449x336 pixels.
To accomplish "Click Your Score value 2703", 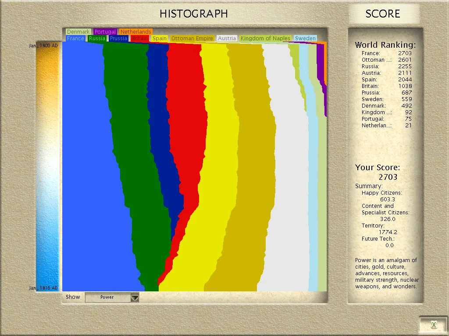I will [388, 177].
